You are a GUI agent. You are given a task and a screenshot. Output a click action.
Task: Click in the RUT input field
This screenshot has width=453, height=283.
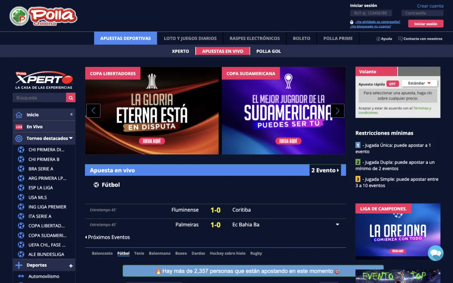coord(371,13)
